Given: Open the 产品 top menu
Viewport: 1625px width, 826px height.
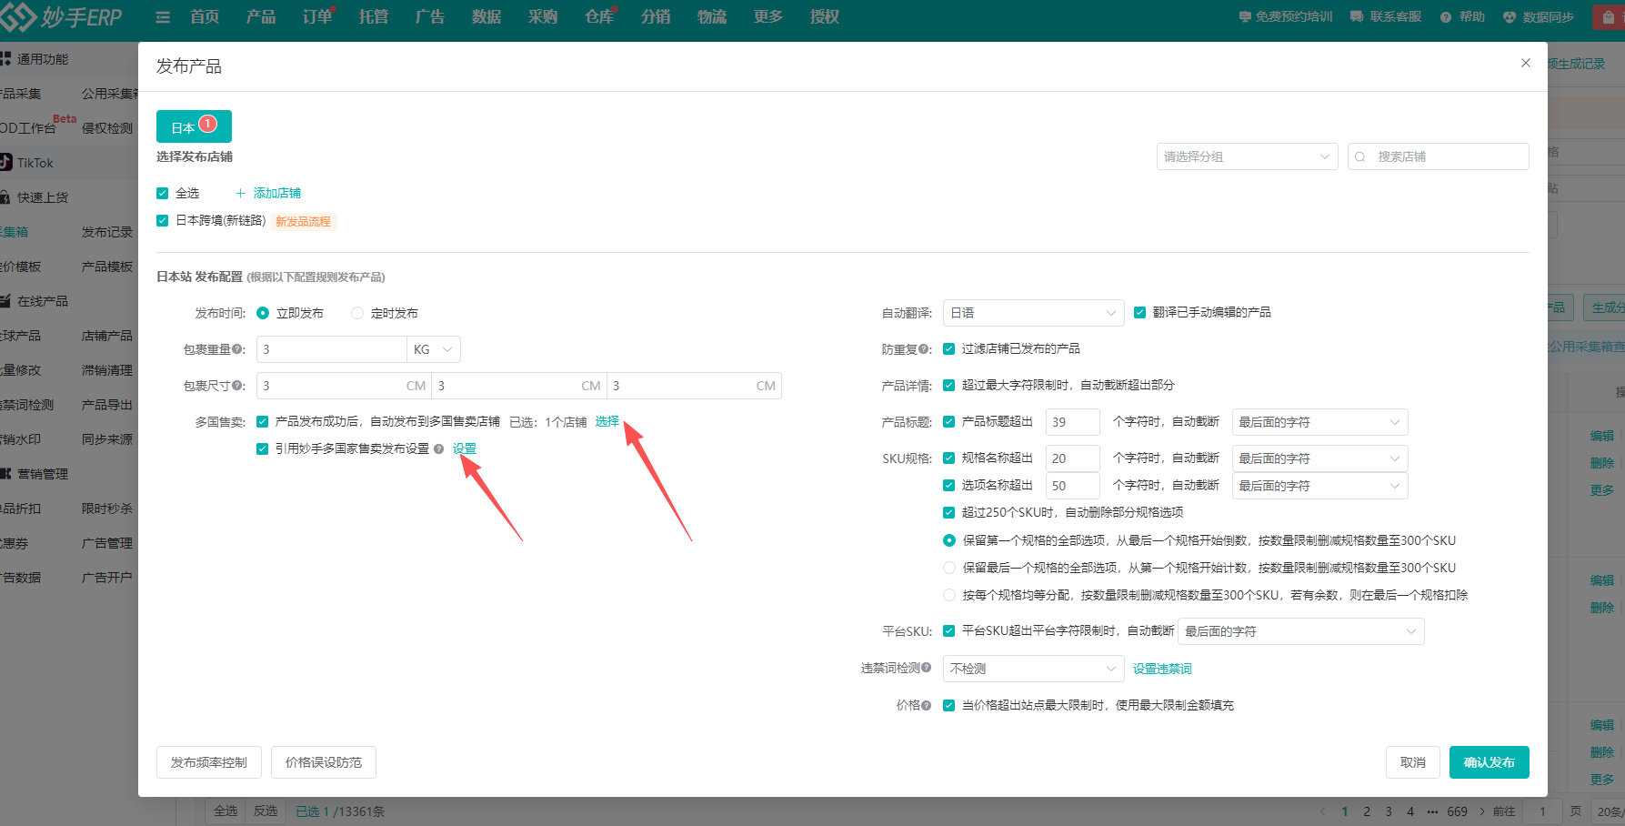Looking at the screenshot, I should 261,16.
